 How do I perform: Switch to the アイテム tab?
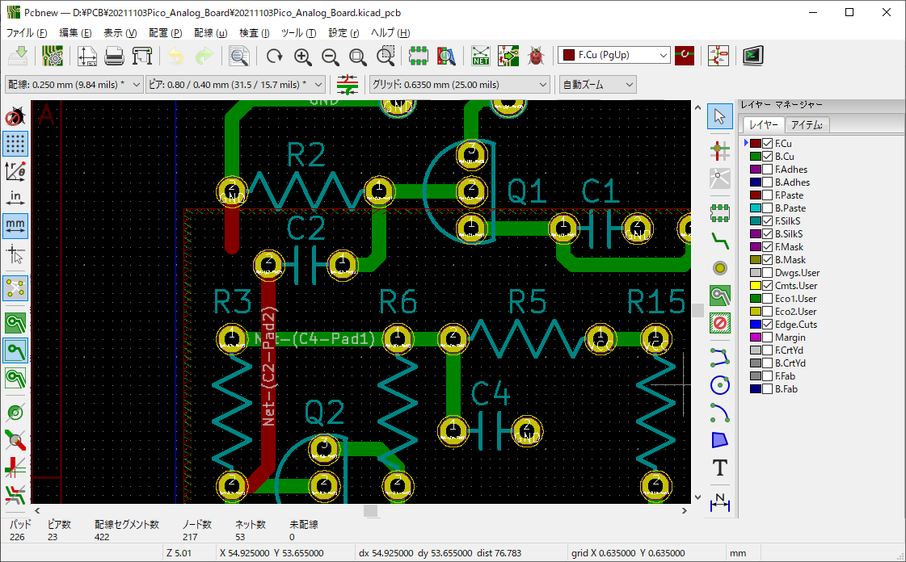[808, 124]
